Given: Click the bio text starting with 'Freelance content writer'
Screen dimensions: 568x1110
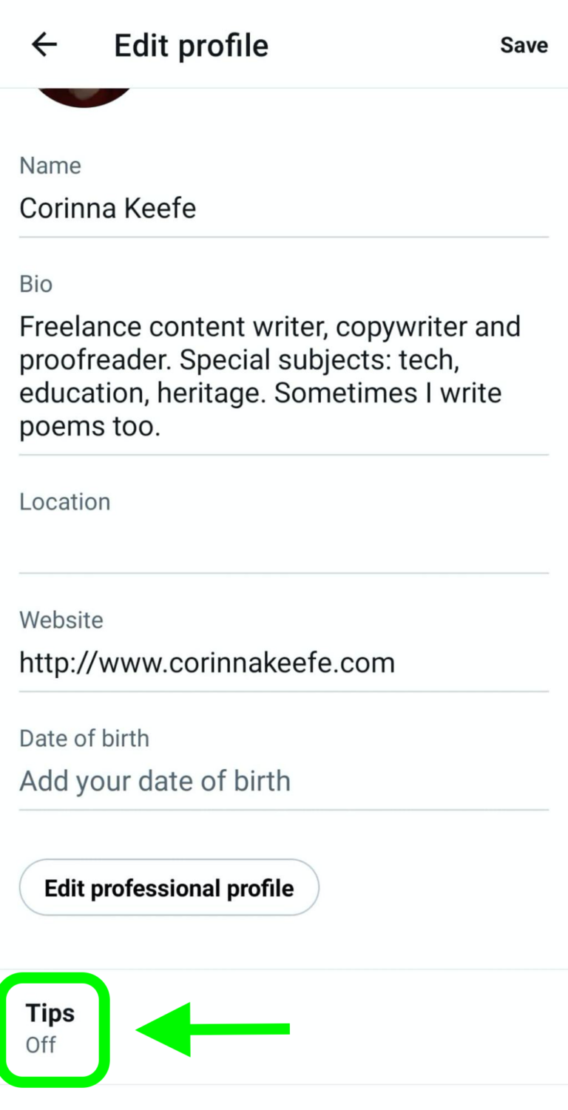Looking at the screenshot, I should tap(269, 327).
